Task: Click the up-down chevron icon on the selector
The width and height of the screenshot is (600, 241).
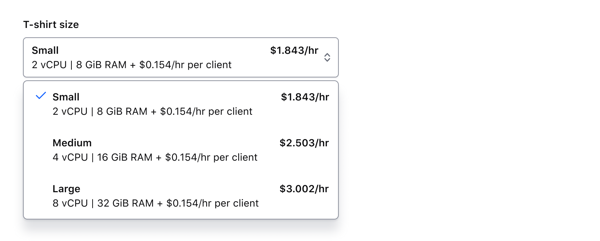Action: coord(328,57)
